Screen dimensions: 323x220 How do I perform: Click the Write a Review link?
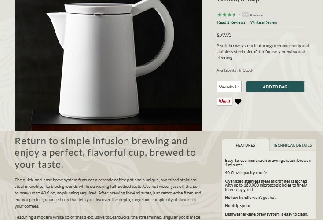tap(264, 22)
